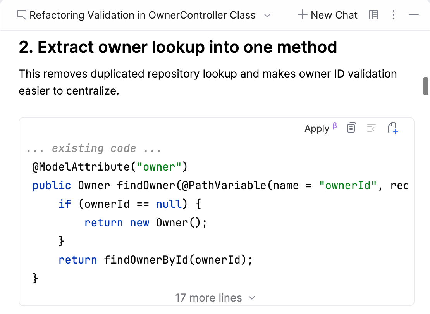Screen dimensions: 430x314
Task: Click the 'return new Owner();' code line
Action: tap(146, 223)
